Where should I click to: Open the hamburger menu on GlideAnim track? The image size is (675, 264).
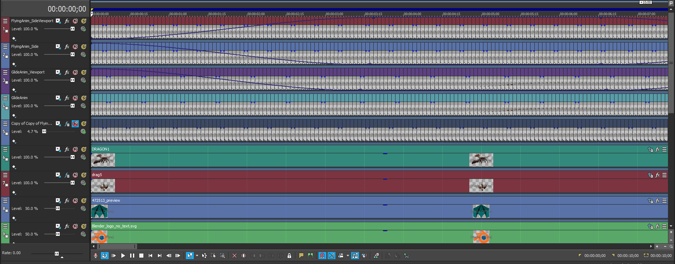[x=5, y=98]
